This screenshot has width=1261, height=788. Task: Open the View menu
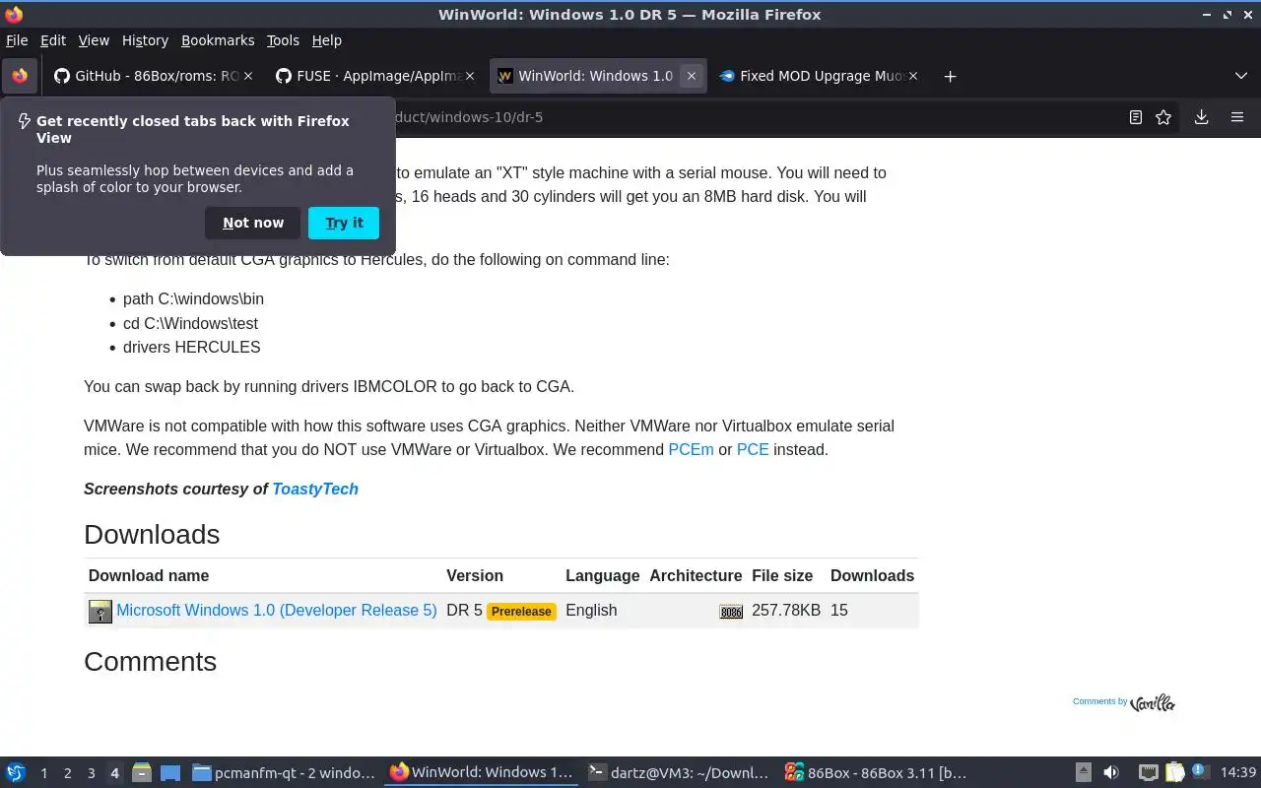[x=94, y=40]
